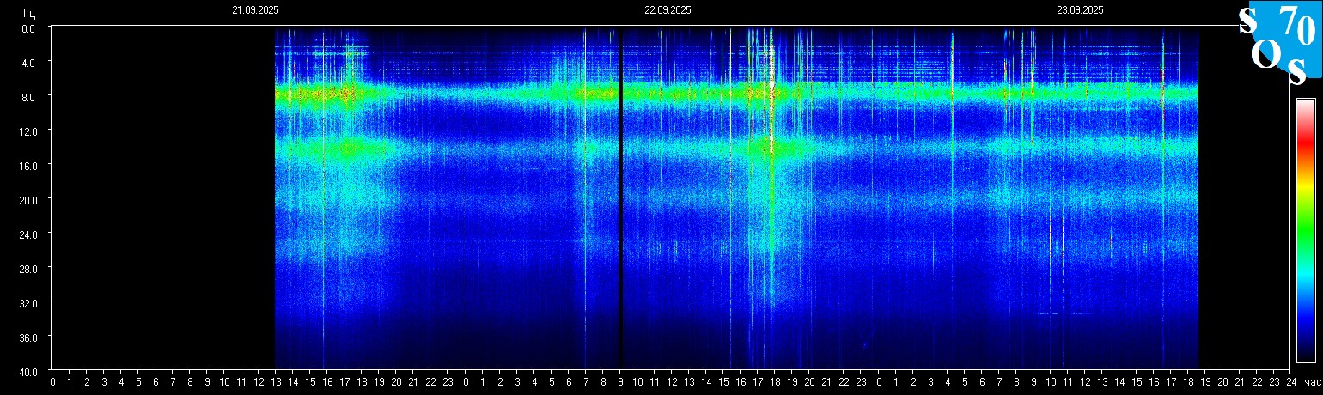Click the 32.0 frequency axis label
Viewport: 1323px width, 395px height.
pos(27,303)
